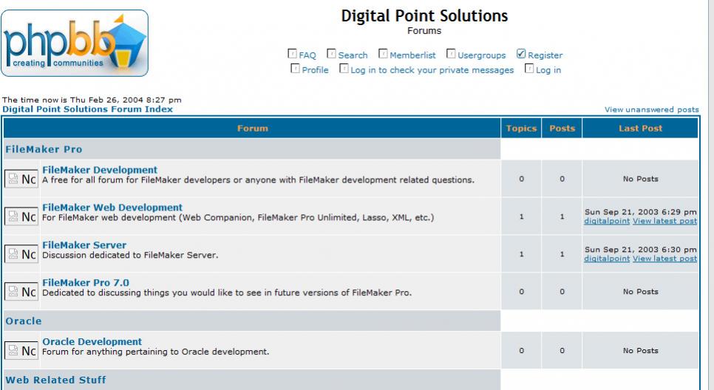
Task: Go to Digital Point Solutions Forum Index
Action: pos(88,109)
